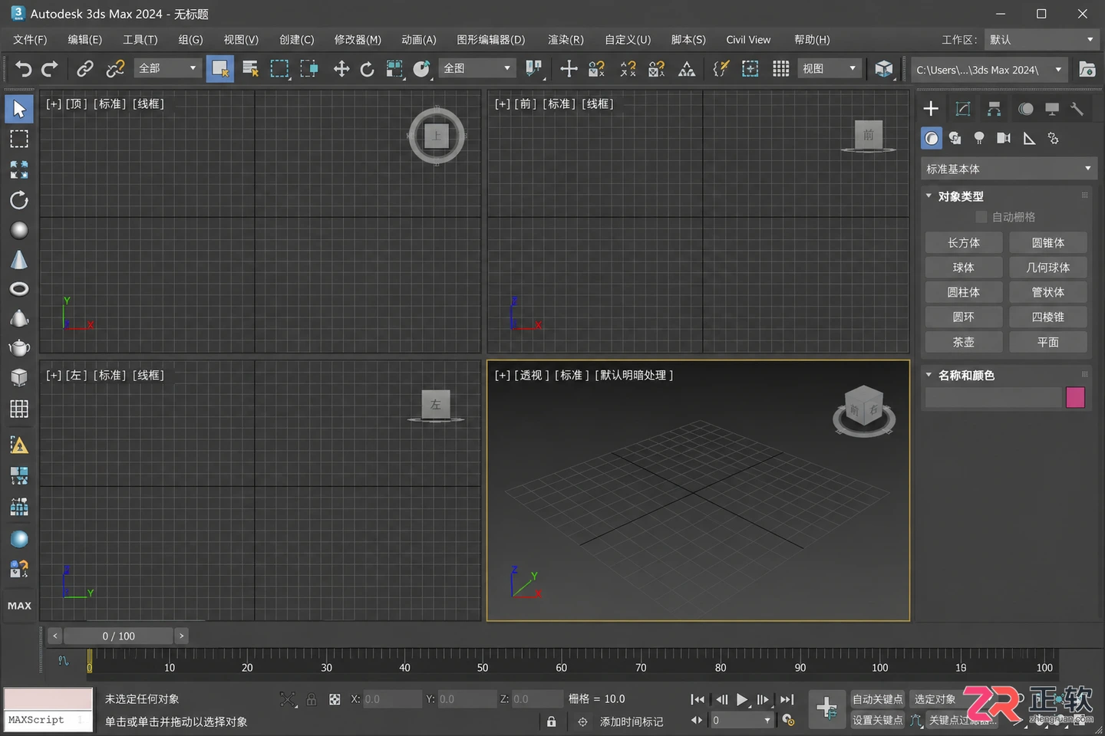Click the Undo arrow in the main toolbar
1105x736 pixels.
tap(24, 69)
